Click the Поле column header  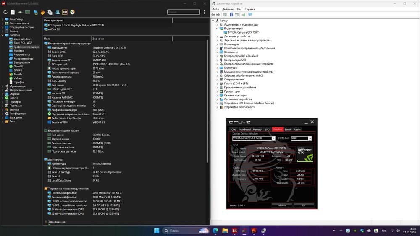point(67,39)
